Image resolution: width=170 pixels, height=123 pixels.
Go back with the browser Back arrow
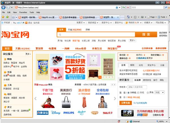[x=3, y=7]
